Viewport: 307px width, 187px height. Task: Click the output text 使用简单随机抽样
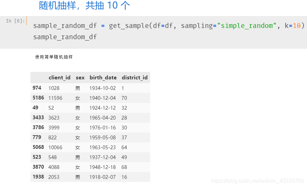pos(54,57)
